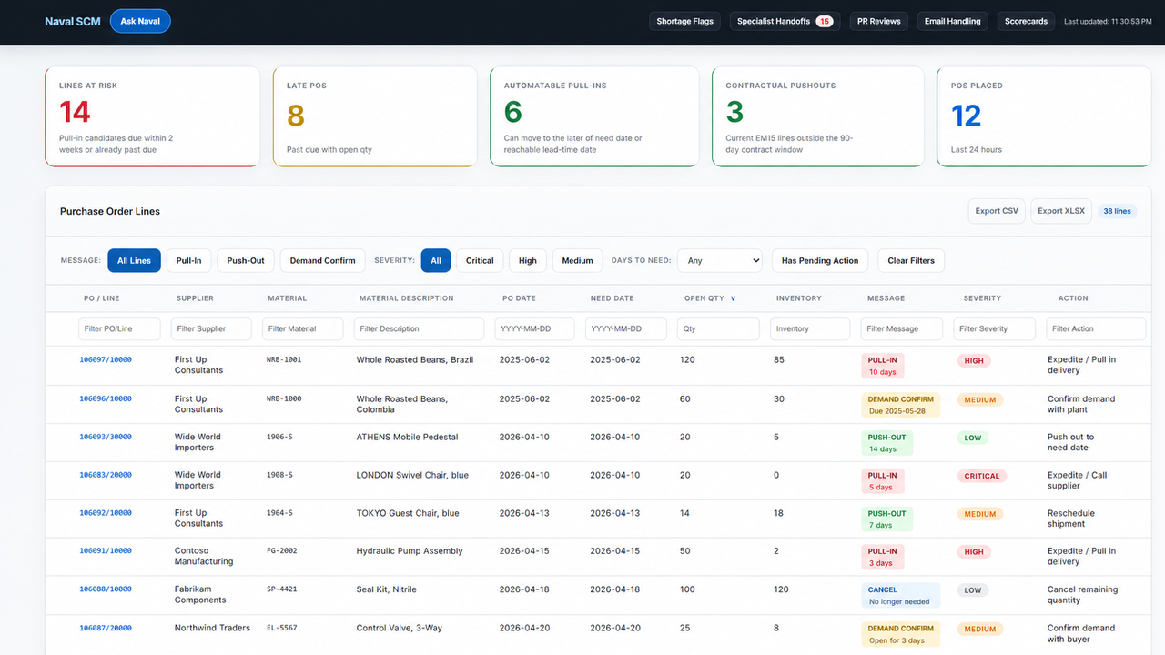Click the Specialist Handoffs 15 count badge

coord(825,21)
